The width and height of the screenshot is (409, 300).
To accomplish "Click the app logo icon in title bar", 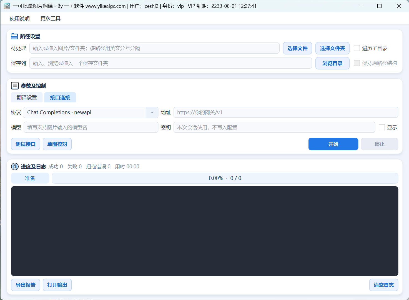I will pos(7,6).
